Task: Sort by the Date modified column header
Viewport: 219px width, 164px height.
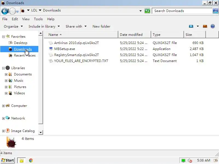Action: click(x=134, y=35)
